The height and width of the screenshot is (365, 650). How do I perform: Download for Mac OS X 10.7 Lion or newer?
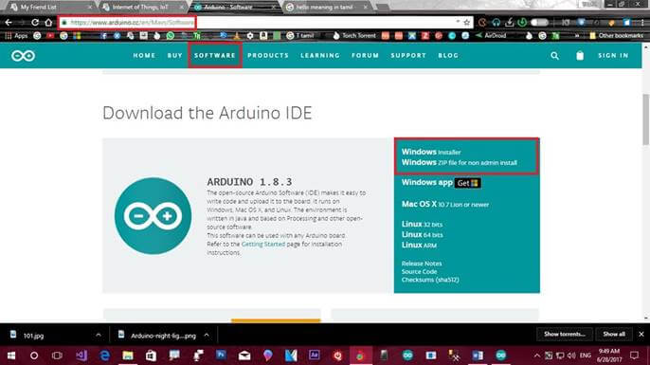[x=445, y=204]
